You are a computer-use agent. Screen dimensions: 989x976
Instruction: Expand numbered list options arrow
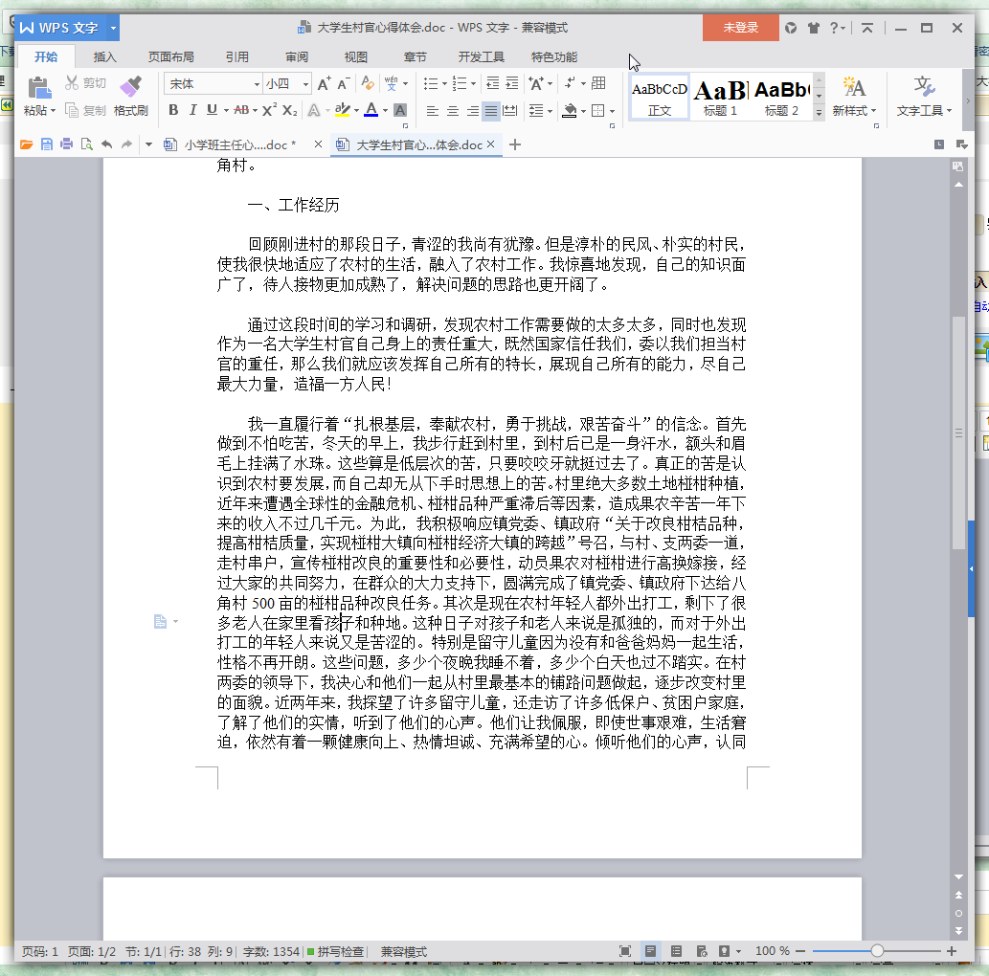(474, 83)
